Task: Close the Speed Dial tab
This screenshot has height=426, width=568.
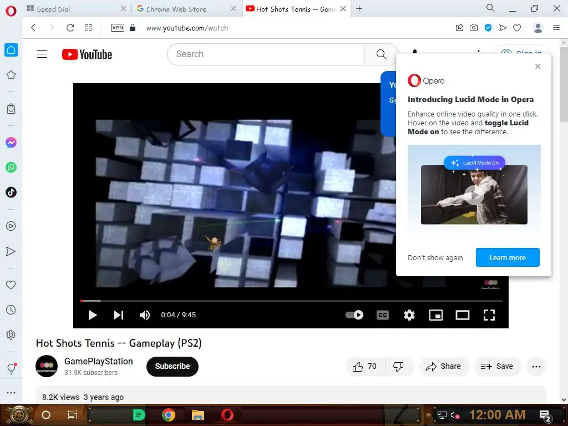Action: 123,9
